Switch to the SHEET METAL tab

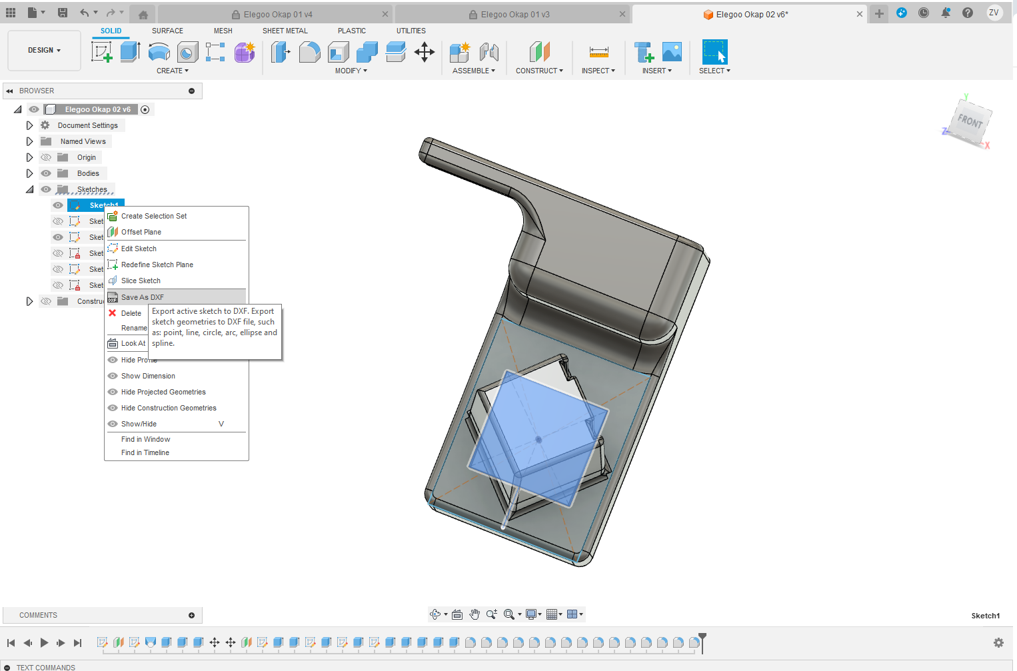[285, 31]
